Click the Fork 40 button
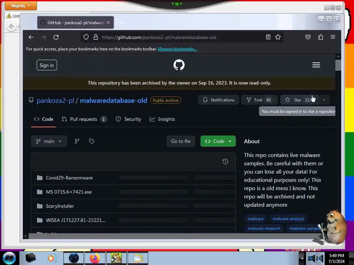This screenshot has height=265, width=354. [x=259, y=100]
